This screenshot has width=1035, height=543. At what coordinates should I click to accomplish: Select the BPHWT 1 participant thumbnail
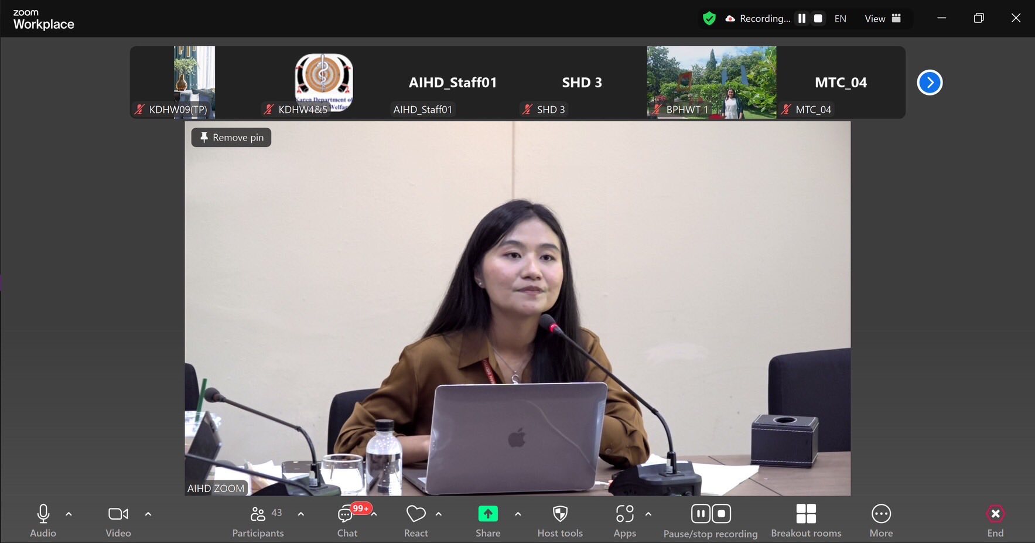pyautogui.click(x=711, y=83)
